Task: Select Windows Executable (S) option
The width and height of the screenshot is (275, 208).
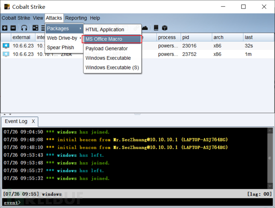Action: (112, 67)
